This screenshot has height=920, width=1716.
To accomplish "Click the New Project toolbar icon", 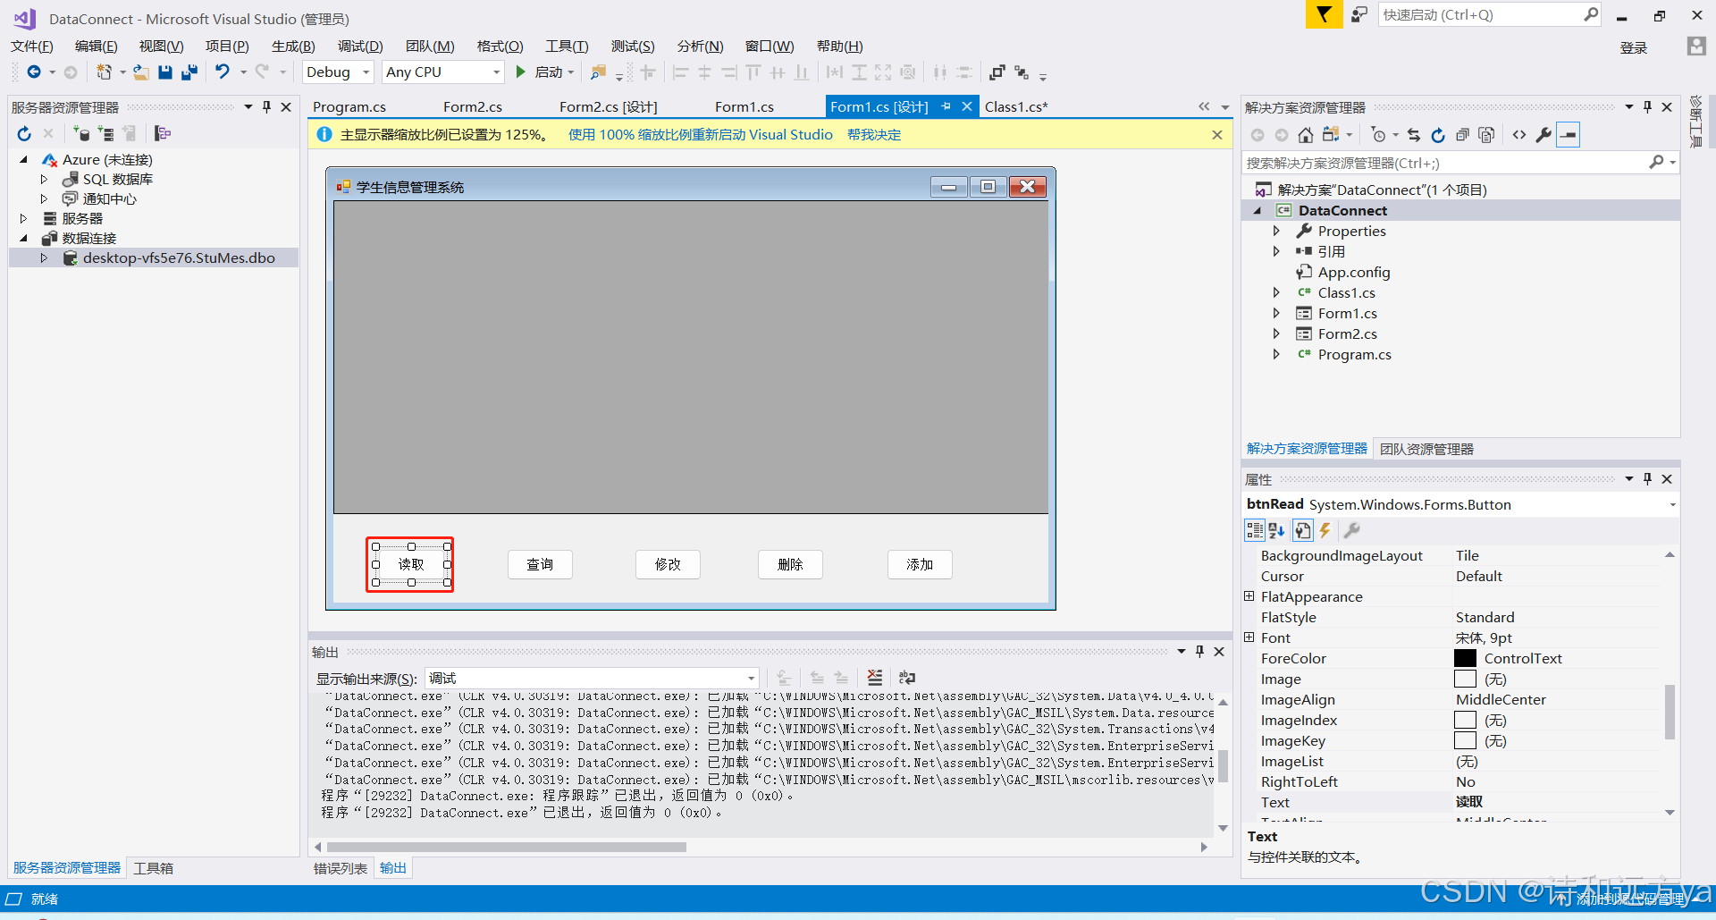I will point(105,72).
